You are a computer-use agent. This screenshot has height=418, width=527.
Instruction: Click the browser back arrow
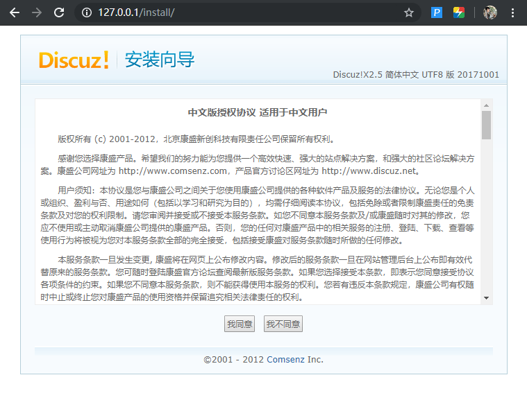15,12
